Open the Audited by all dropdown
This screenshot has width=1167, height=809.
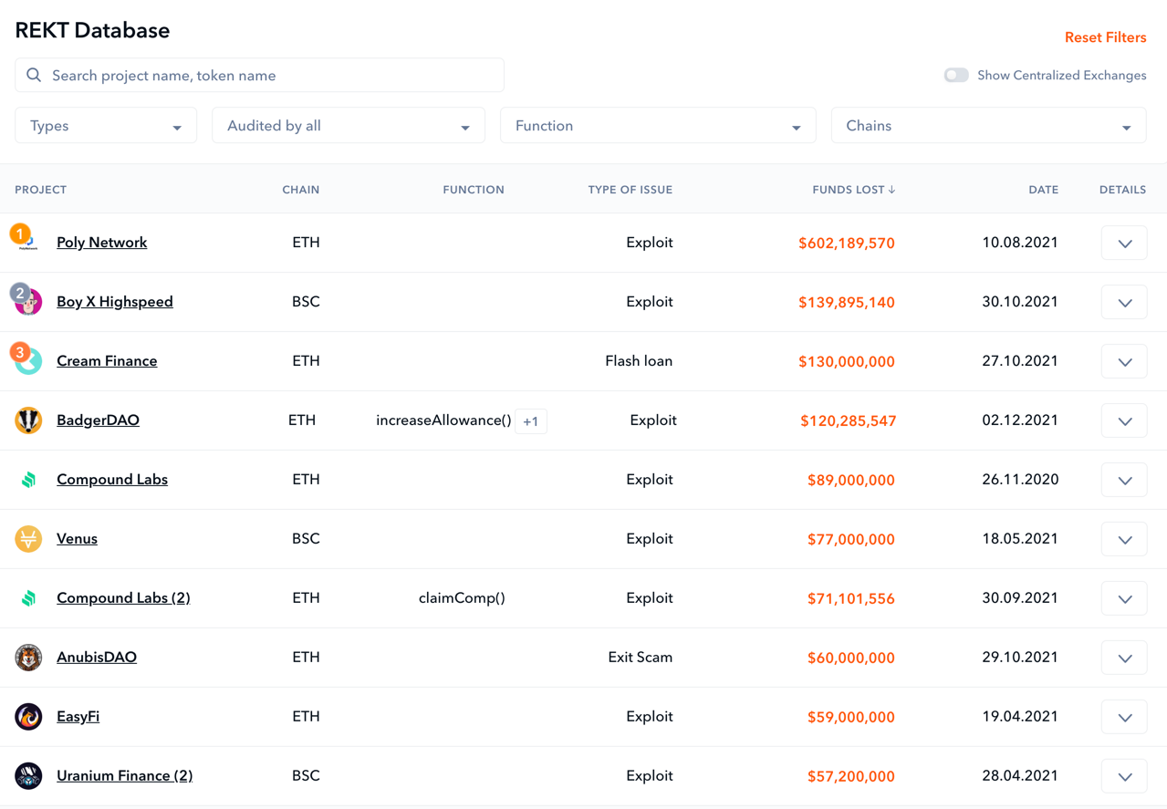point(349,126)
